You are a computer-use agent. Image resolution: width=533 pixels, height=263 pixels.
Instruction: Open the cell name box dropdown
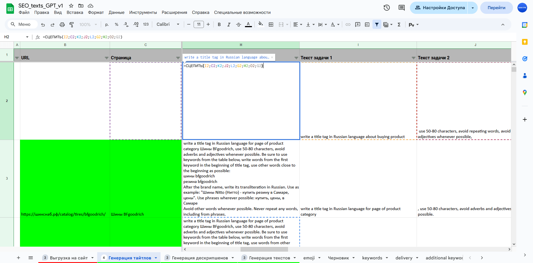[27, 37]
